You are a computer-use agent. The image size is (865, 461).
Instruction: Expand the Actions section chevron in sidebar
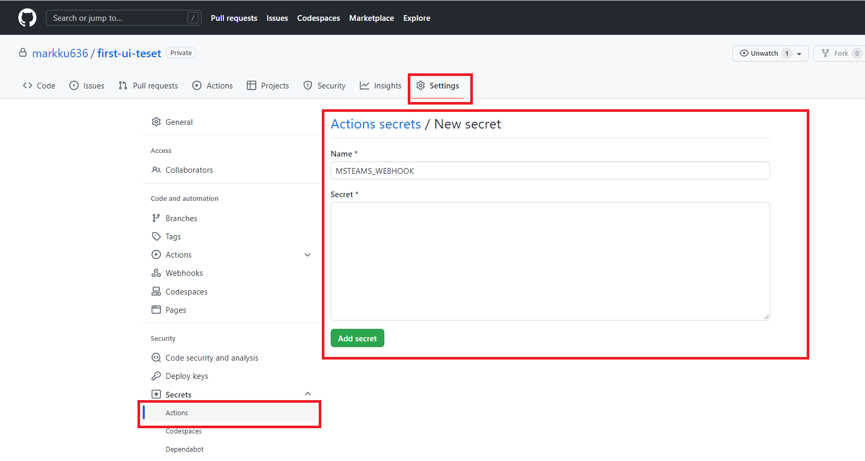307,255
